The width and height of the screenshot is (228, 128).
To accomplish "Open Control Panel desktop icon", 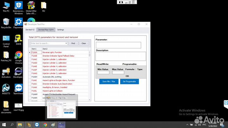I will [x=6, y=41].
